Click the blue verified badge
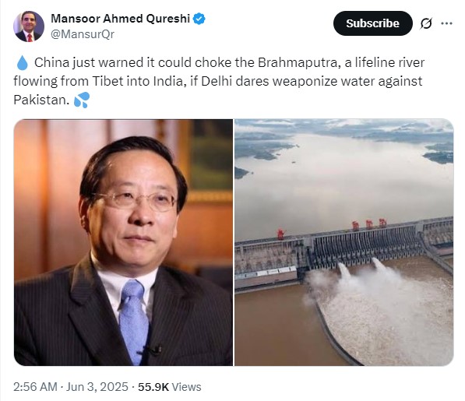The height and width of the screenshot is (401, 465). (199, 19)
